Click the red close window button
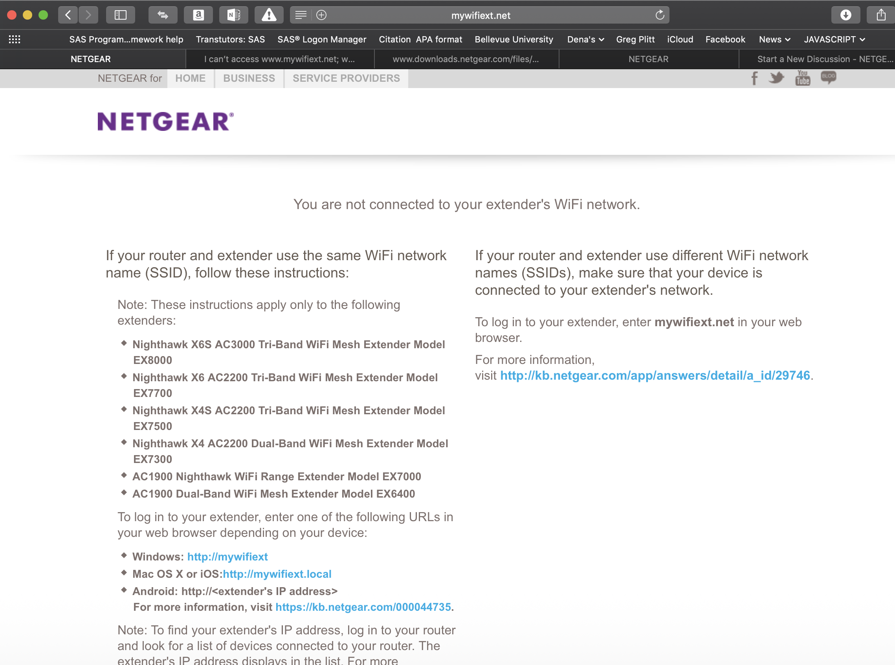This screenshot has height=665, width=895. pos(12,15)
